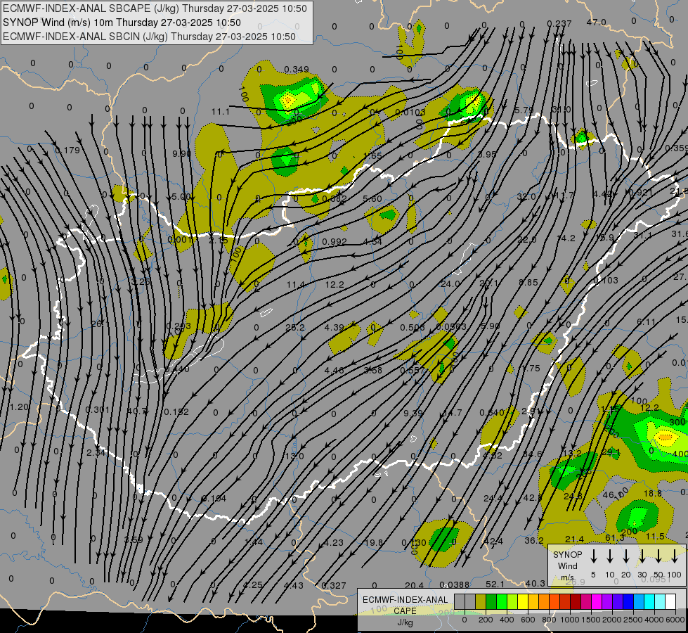
Task: Click the wind arrow above 30 in legend
Action: pyautogui.click(x=642, y=556)
